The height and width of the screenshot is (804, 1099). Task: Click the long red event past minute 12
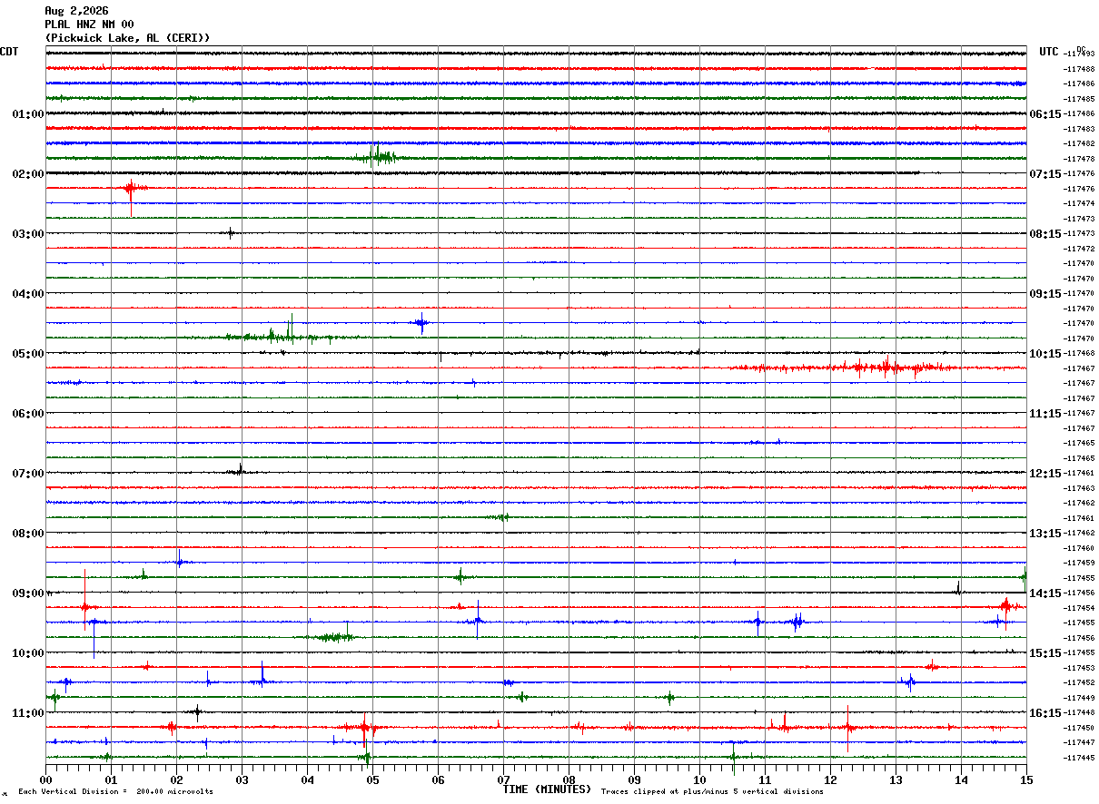pos(845,368)
